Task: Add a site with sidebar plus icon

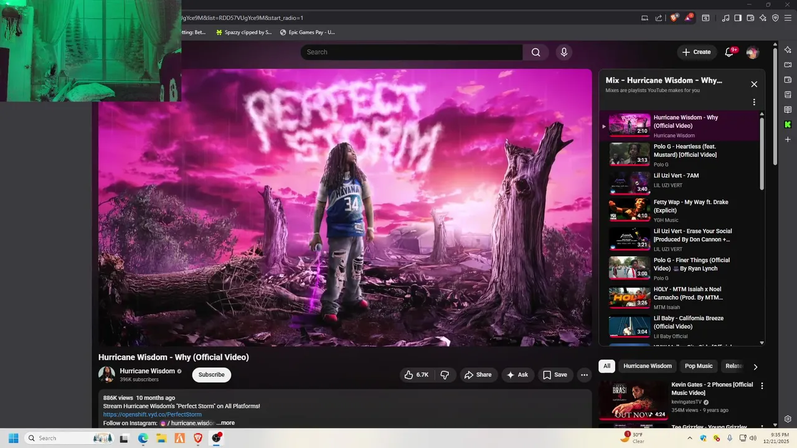Action: pyautogui.click(x=788, y=139)
